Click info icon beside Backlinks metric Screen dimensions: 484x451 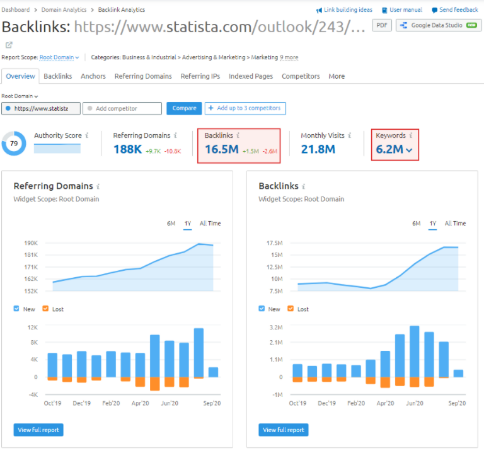[238, 135]
